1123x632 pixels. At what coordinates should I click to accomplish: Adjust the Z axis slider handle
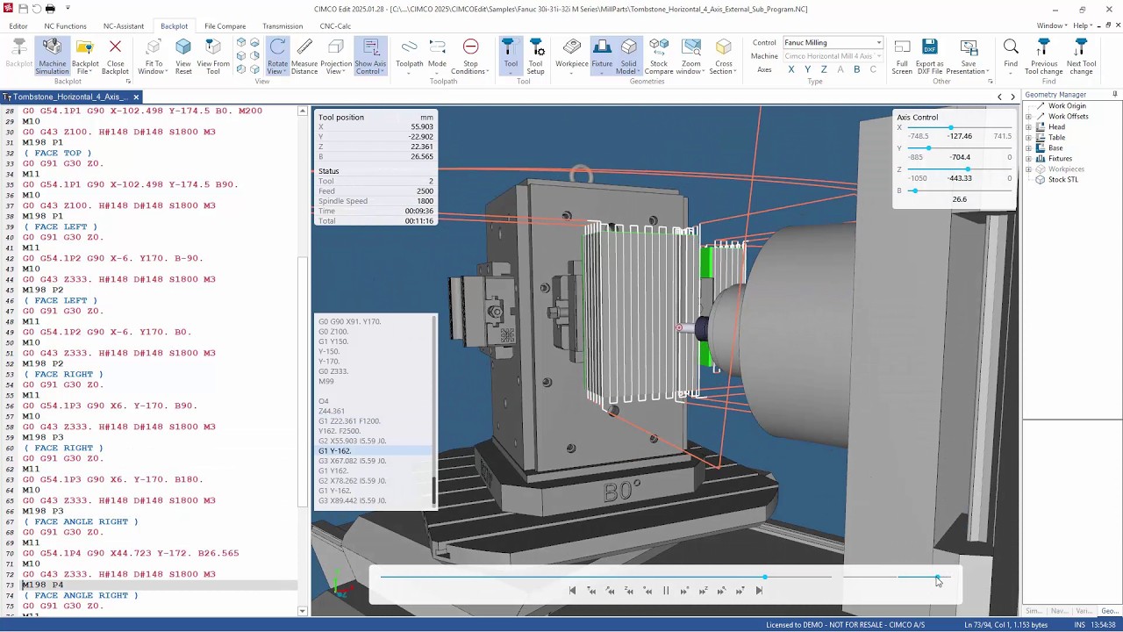coord(968,169)
